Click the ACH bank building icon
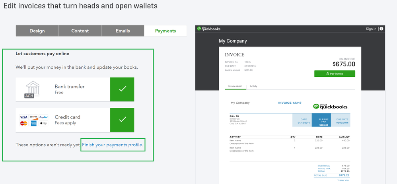Image resolution: width=397 pixels, height=184 pixels. 32,89
